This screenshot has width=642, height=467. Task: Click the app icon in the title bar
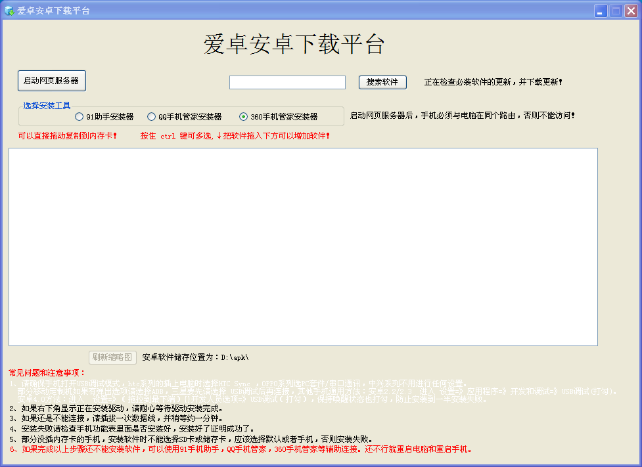point(9,11)
